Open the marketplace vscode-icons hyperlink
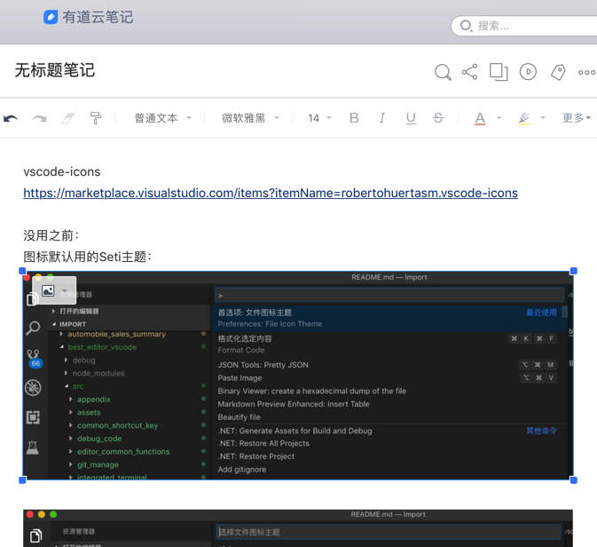Screen dimensions: 597x547 (x=271, y=193)
